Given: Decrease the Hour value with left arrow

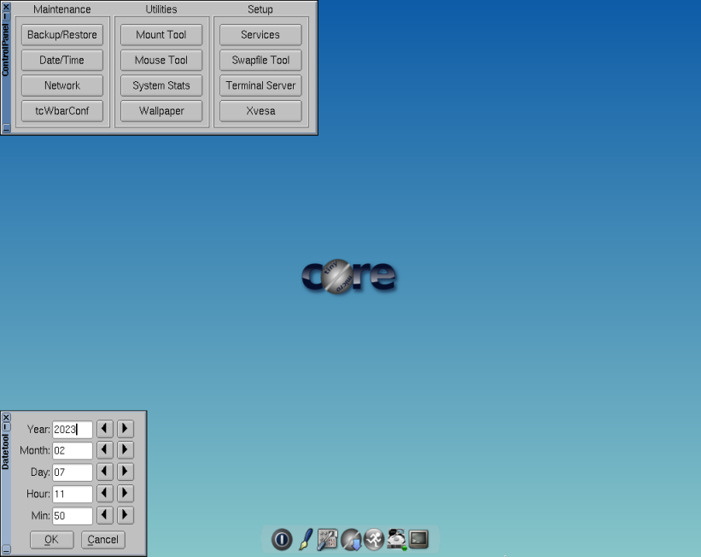Looking at the screenshot, I should [105, 493].
